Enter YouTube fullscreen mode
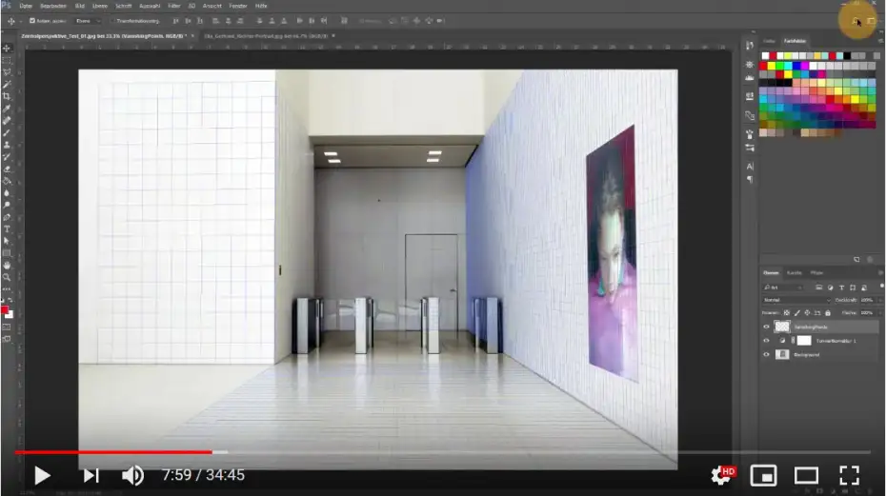 849,476
